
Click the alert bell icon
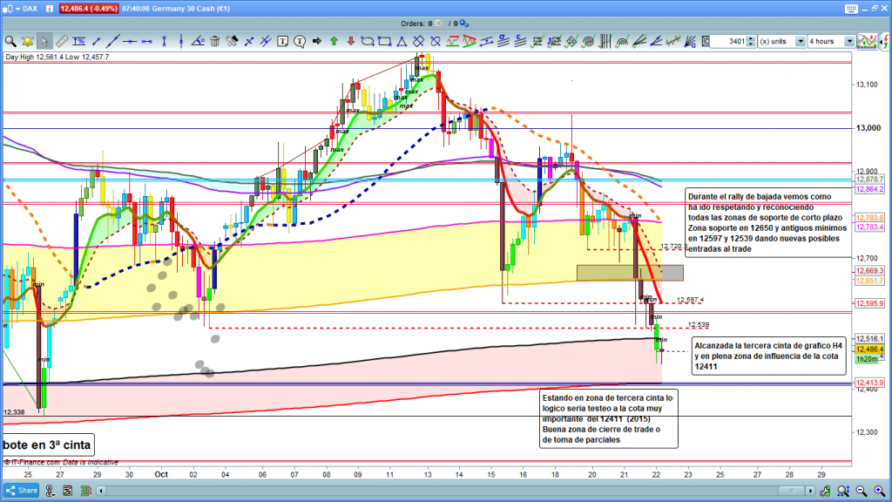click(28, 41)
